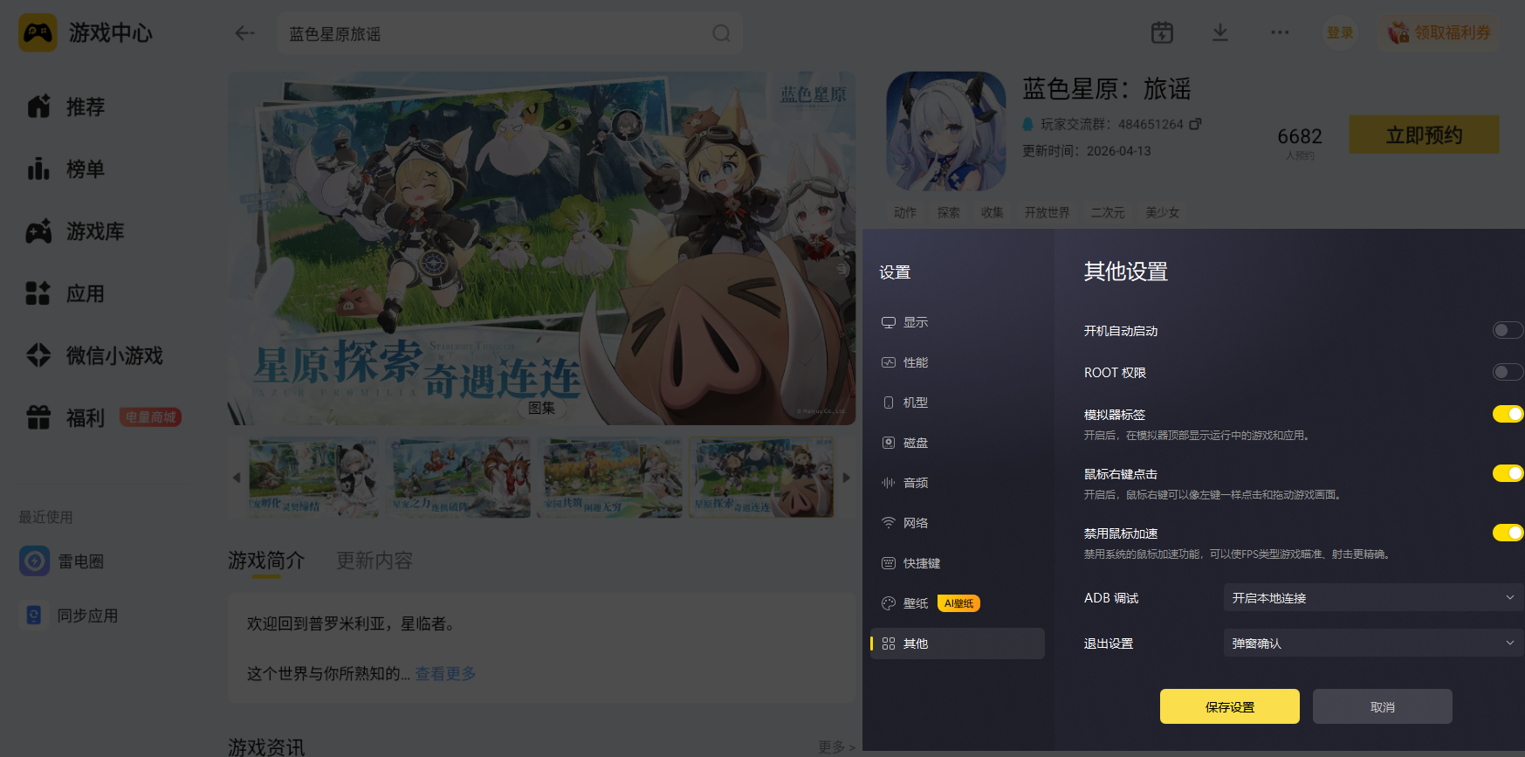
Task: Open 应用 apps in the sidebar
Action: tap(65, 293)
